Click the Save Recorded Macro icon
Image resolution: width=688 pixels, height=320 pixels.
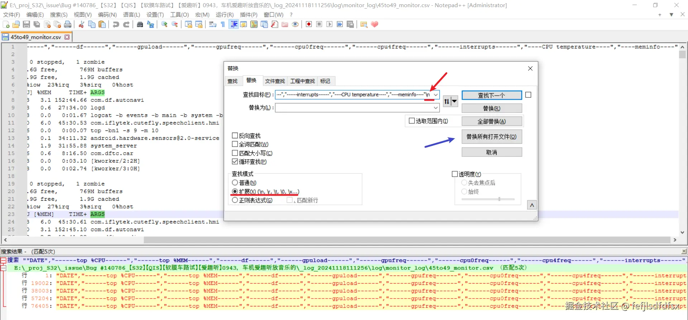pyautogui.click(x=350, y=24)
